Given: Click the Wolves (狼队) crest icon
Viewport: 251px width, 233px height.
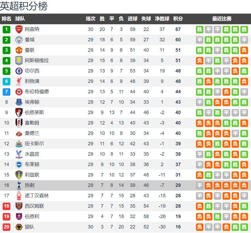Looking at the screenshot, I should pyautogui.click(x=19, y=227).
